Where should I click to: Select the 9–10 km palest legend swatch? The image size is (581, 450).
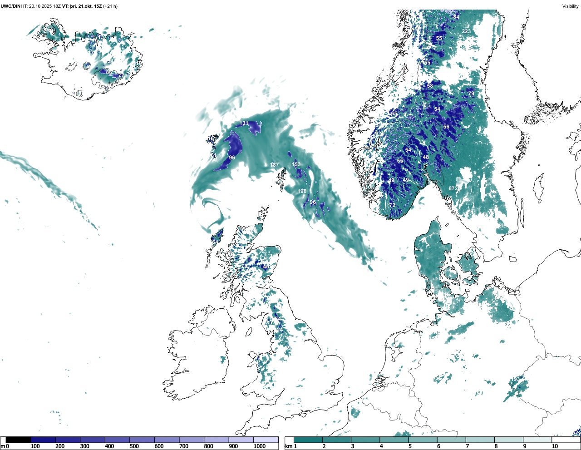[x=537, y=440]
